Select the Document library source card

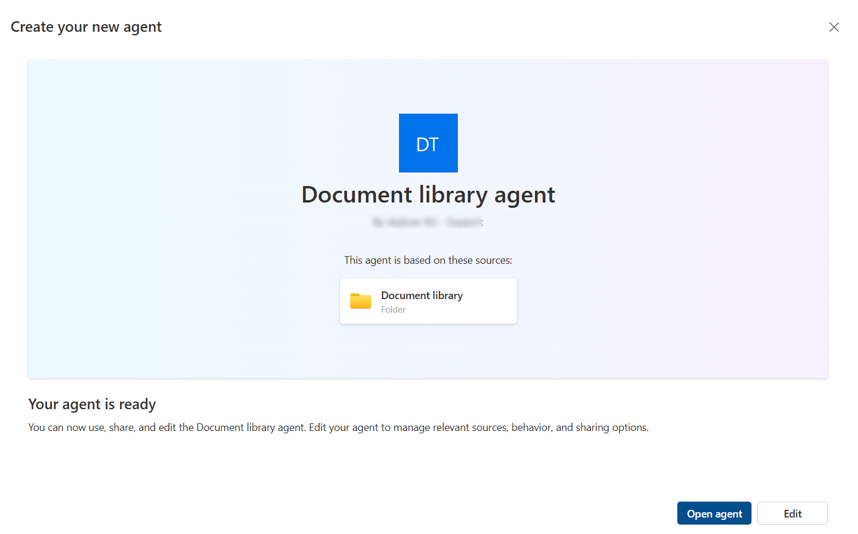(x=428, y=301)
